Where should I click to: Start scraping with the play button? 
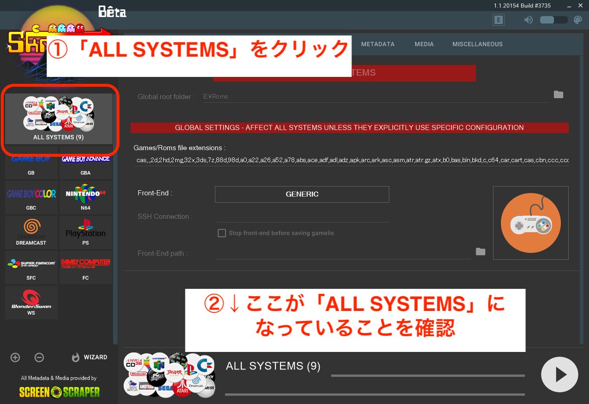(x=559, y=375)
